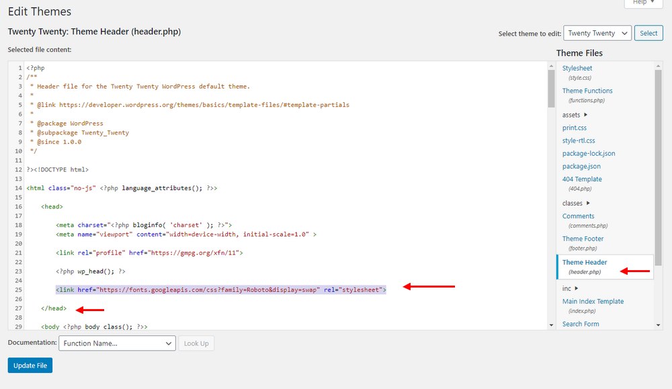Open package-lock.json file
Screen dimensions: 672x389
click(589, 153)
